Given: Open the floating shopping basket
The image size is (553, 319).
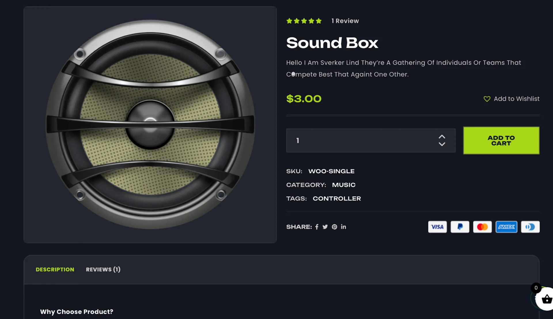Looking at the screenshot, I should coord(546,299).
